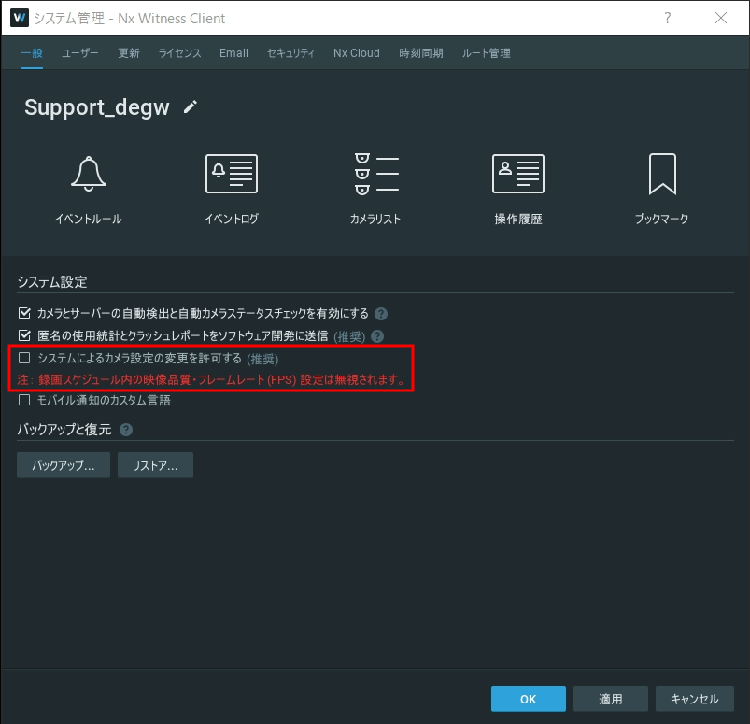This screenshot has width=750, height=724.
Task: Click the リストア... button
Action: 155,465
